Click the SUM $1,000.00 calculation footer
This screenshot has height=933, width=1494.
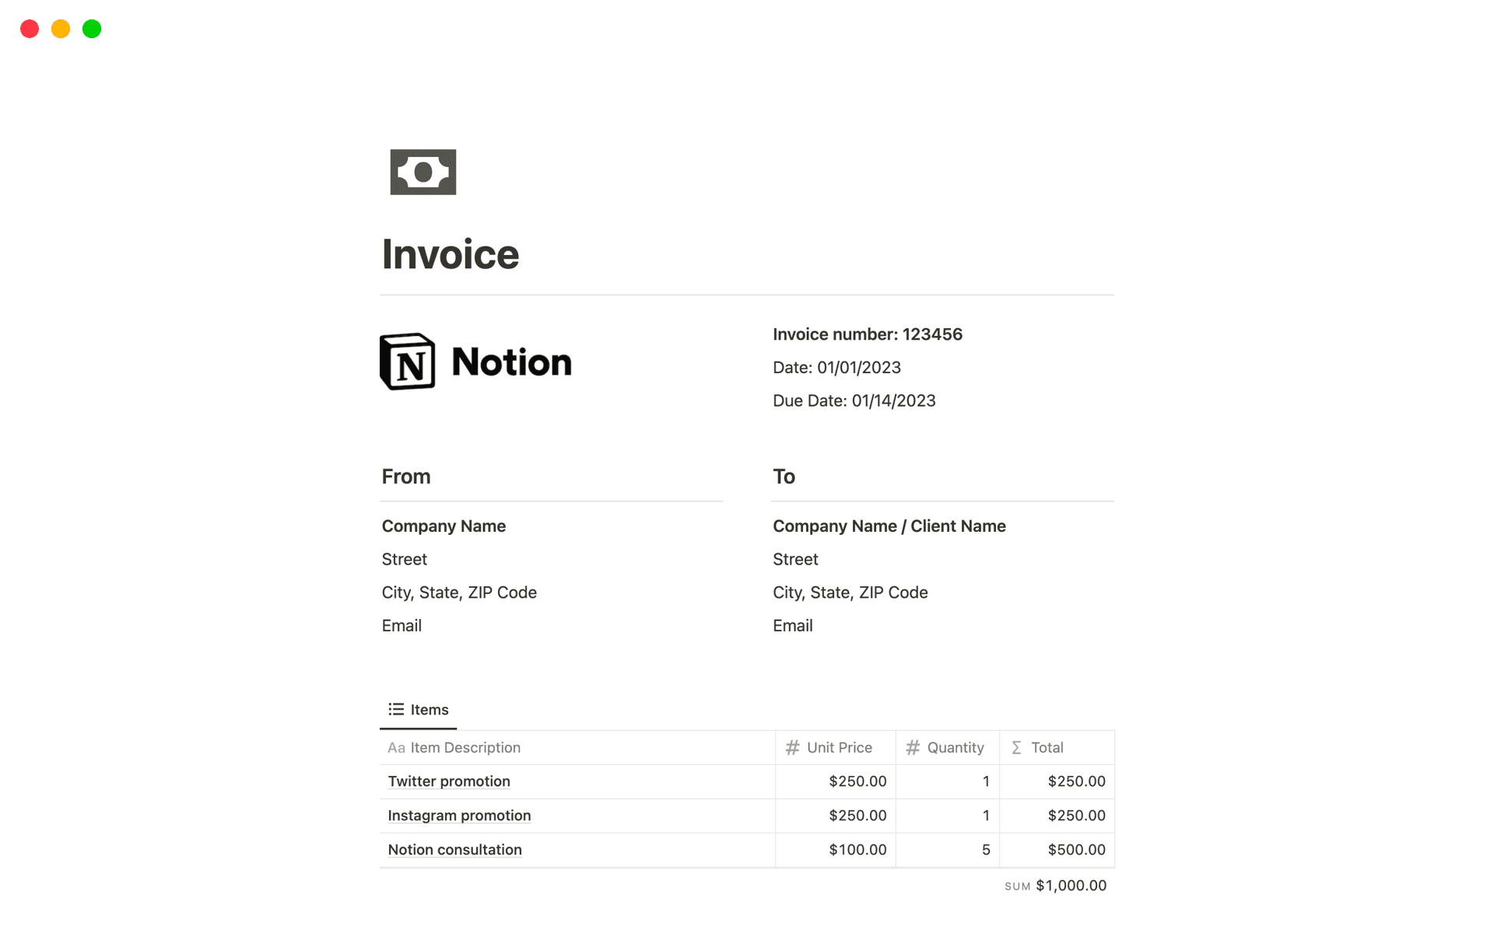[1055, 886]
